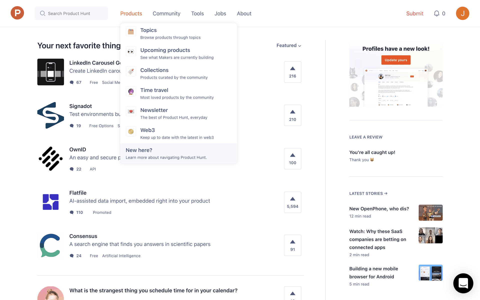
Task: Click comment icon on Consensus row
Action: (72, 256)
